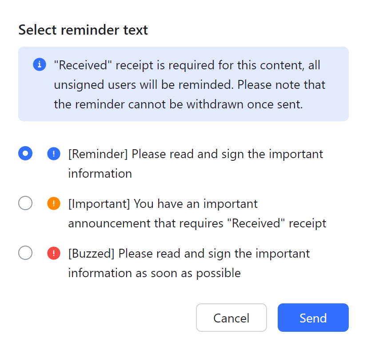Click the red exclamation icon beside [Buzzed] text
367x350 pixels.
pyautogui.click(x=53, y=253)
